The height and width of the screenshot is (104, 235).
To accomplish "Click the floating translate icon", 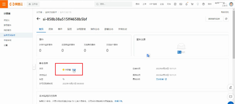I will [148, 56].
